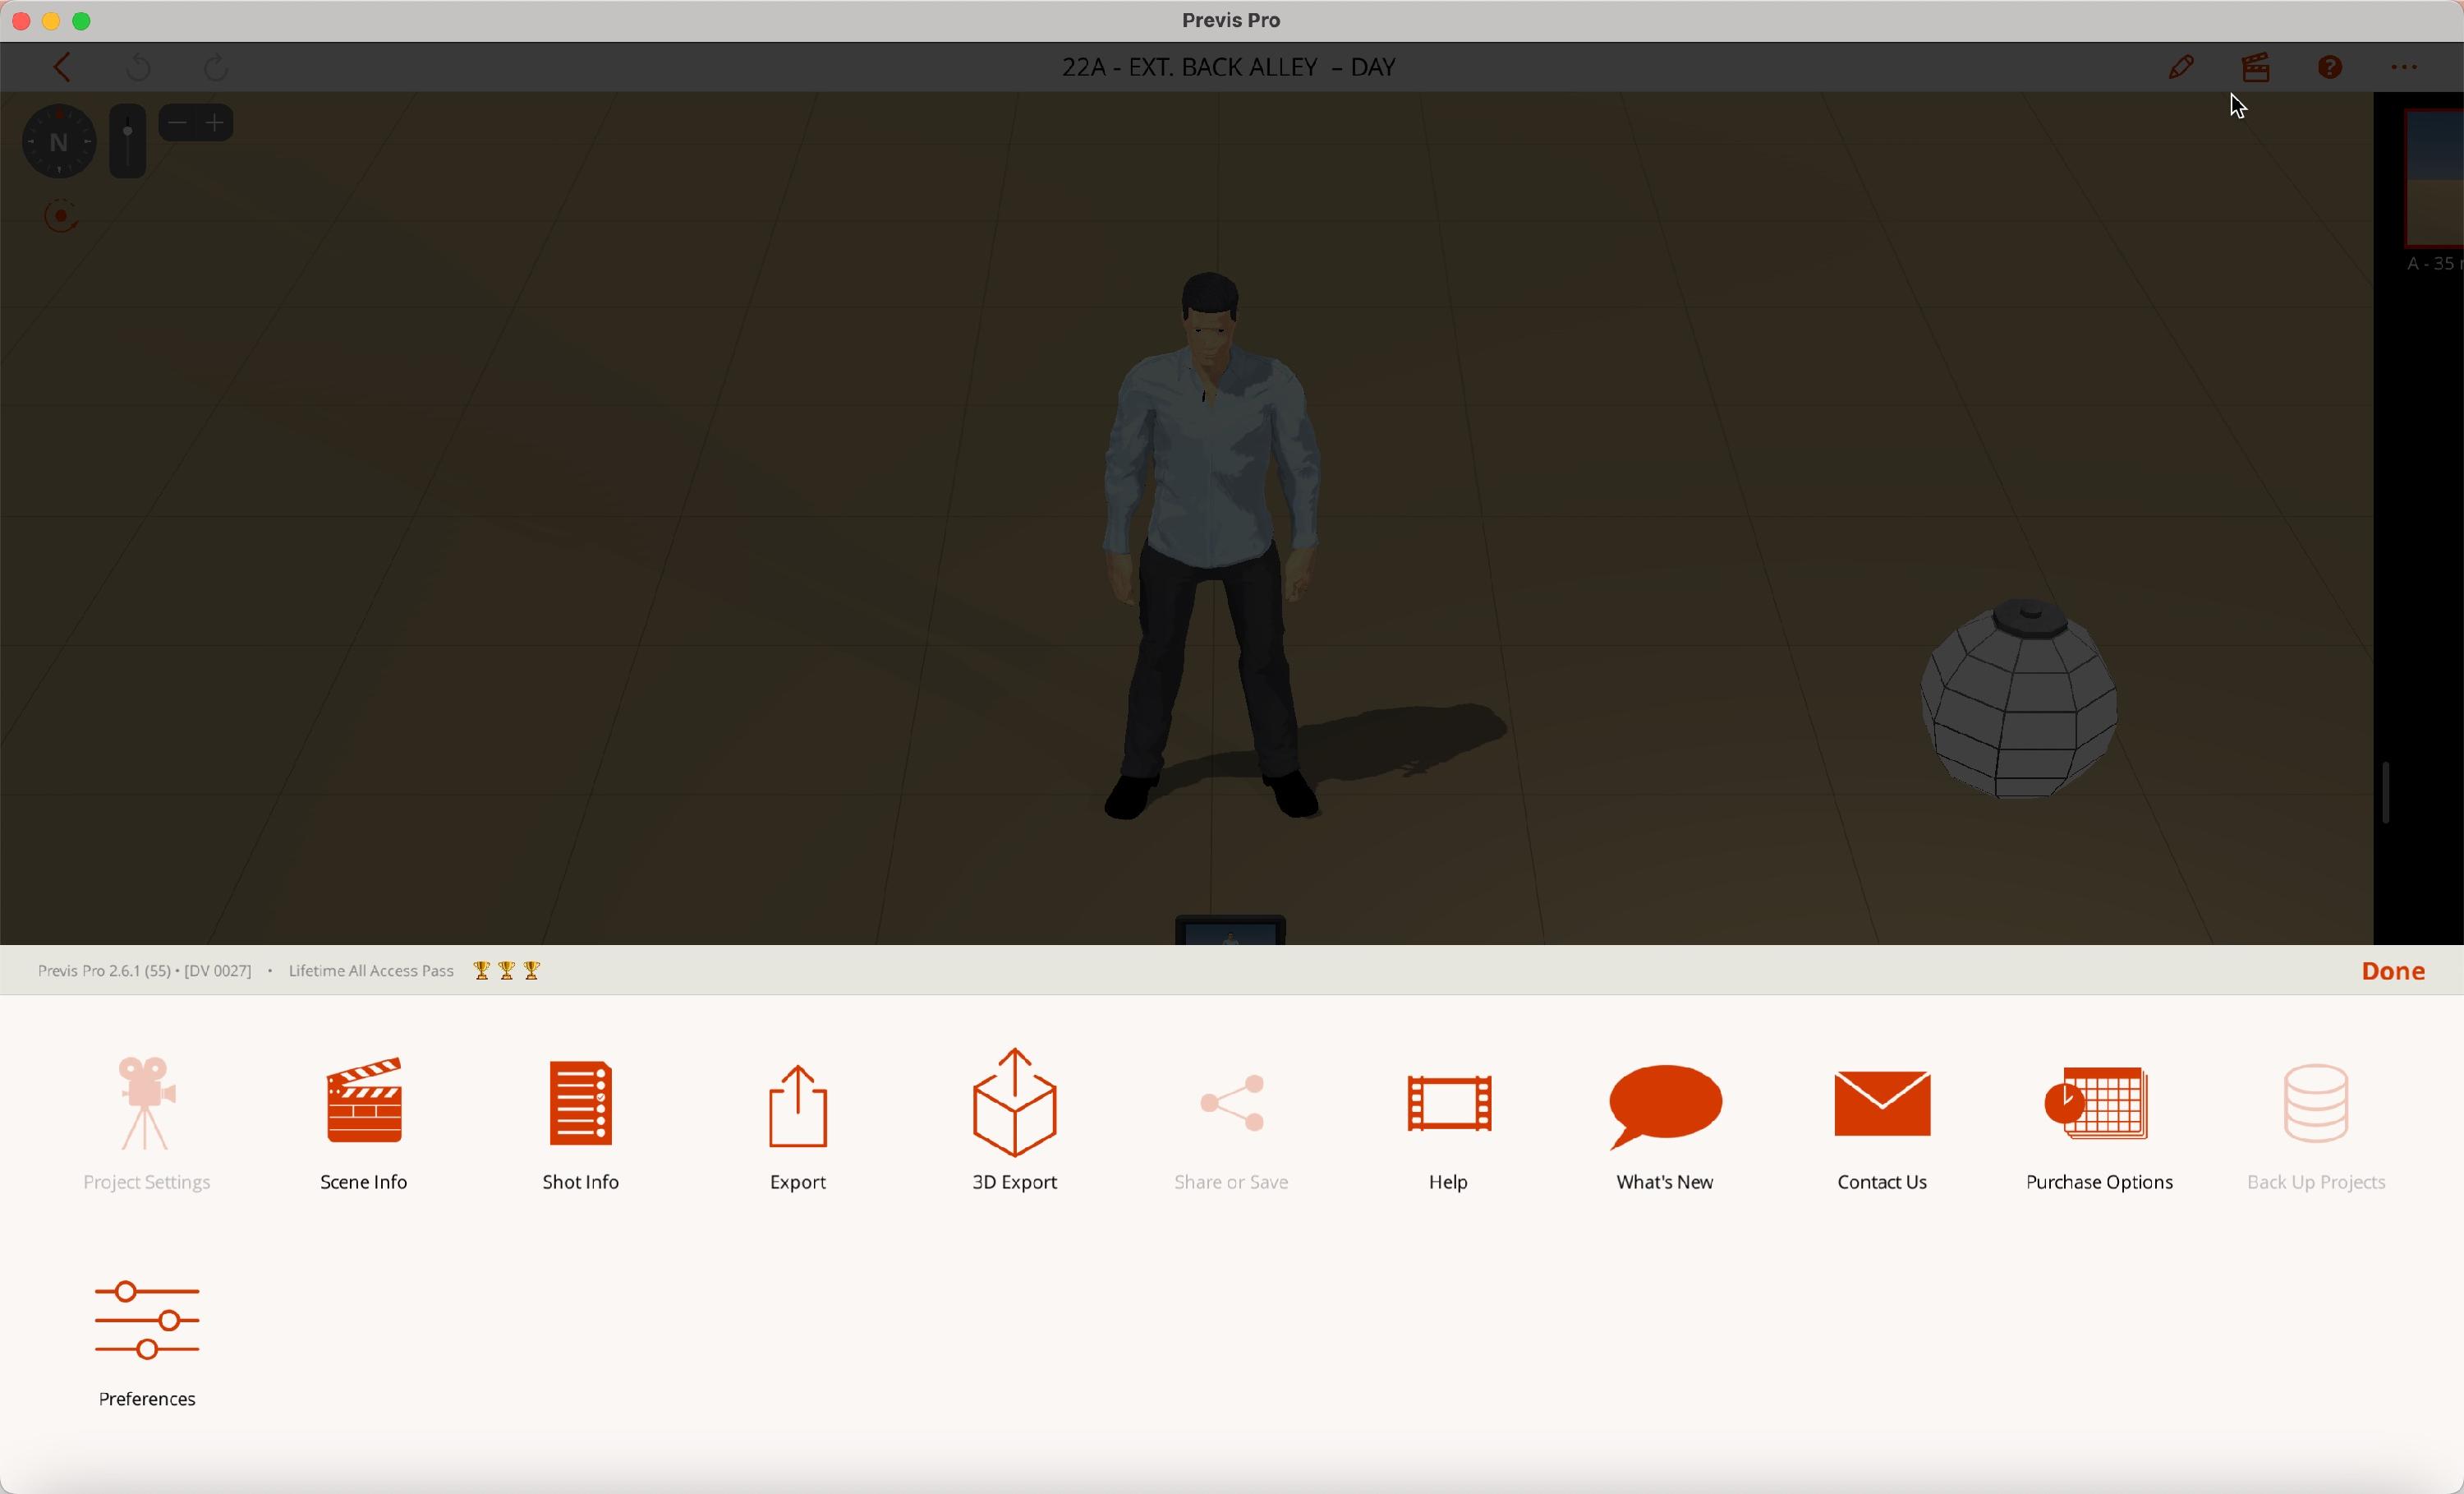Select the shot thumbnail on right

pyautogui.click(x=2434, y=178)
